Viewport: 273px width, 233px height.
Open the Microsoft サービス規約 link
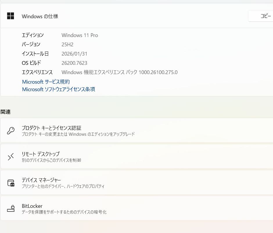tap(46, 82)
